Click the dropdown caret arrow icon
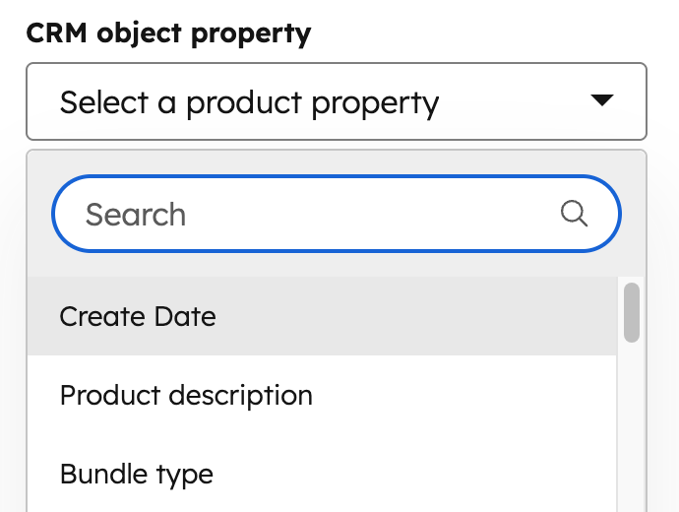 (x=601, y=100)
